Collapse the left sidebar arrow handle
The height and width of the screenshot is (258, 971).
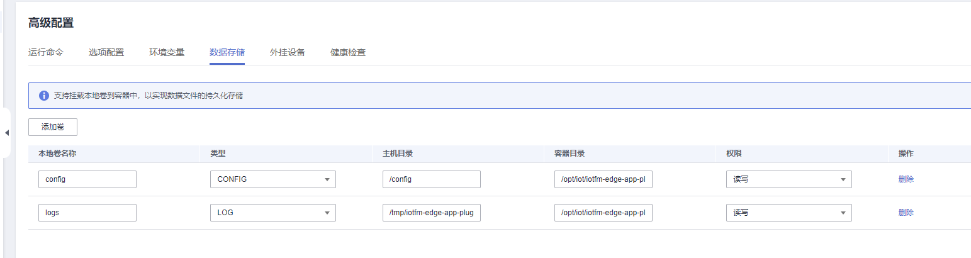[x=6, y=133]
